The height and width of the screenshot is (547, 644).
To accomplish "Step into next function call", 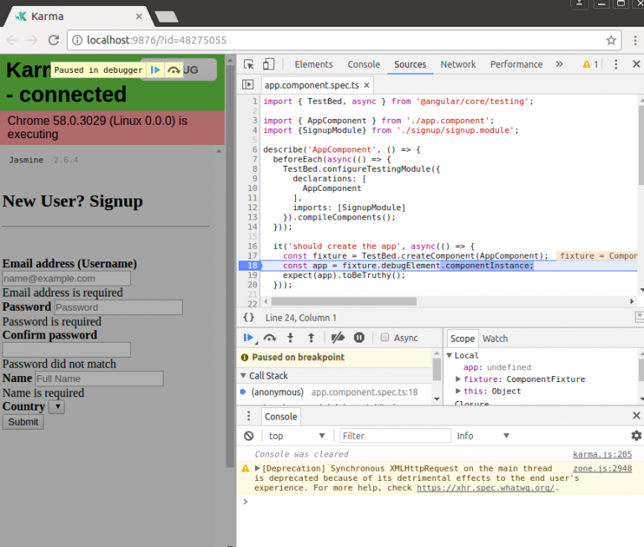I will click(290, 338).
